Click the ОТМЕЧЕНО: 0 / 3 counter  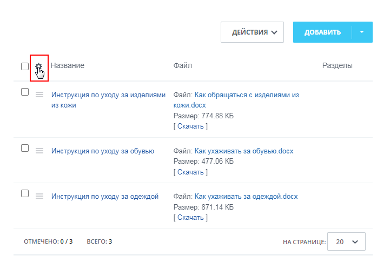click(48, 241)
